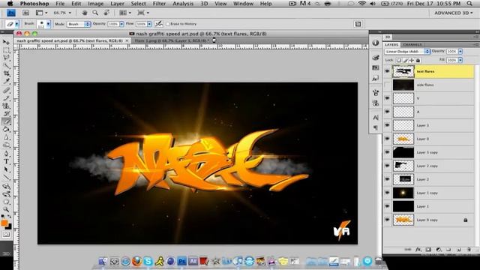Launch Bridge from application bar
This screenshot has height=270, width=480.
click(25, 13)
